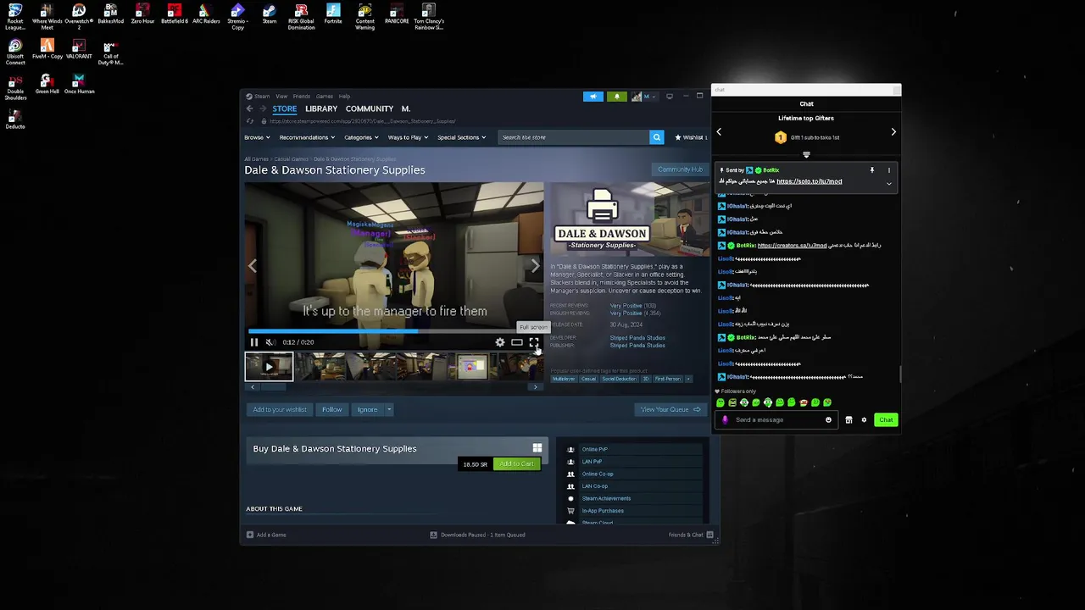This screenshot has width=1085, height=610.
Task: Open the Ways to Play dropdown
Action: (x=408, y=137)
